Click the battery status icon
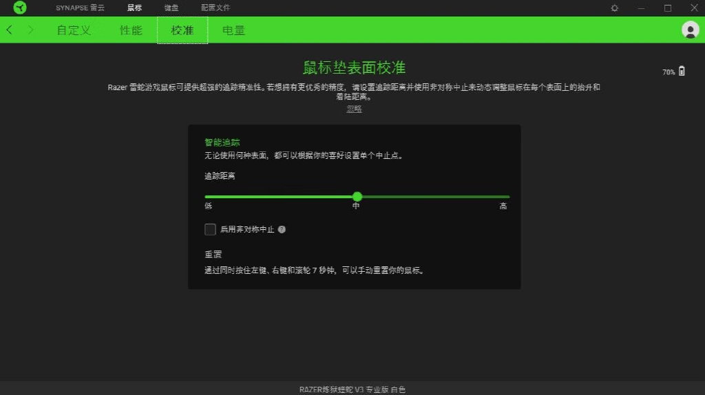 tap(682, 71)
